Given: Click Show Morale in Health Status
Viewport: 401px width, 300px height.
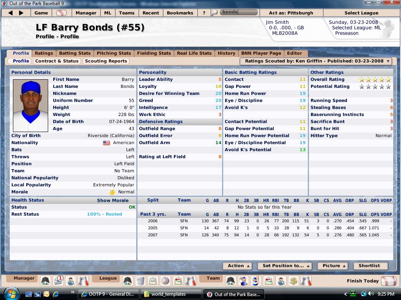Looking at the screenshot, I should pos(112,200).
